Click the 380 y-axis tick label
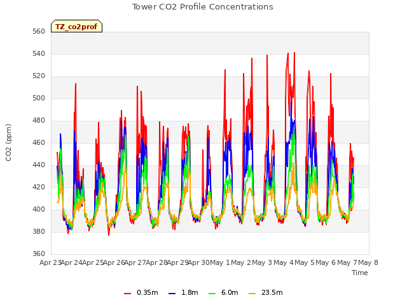Image resolution: width=407 pixels, height=305 pixels. pyautogui.click(x=39, y=231)
